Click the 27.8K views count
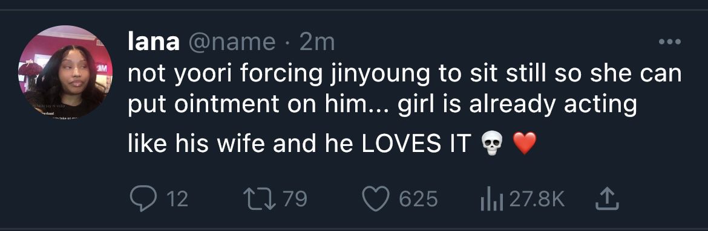Screen dimensions: 708x231 pos(537,200)
